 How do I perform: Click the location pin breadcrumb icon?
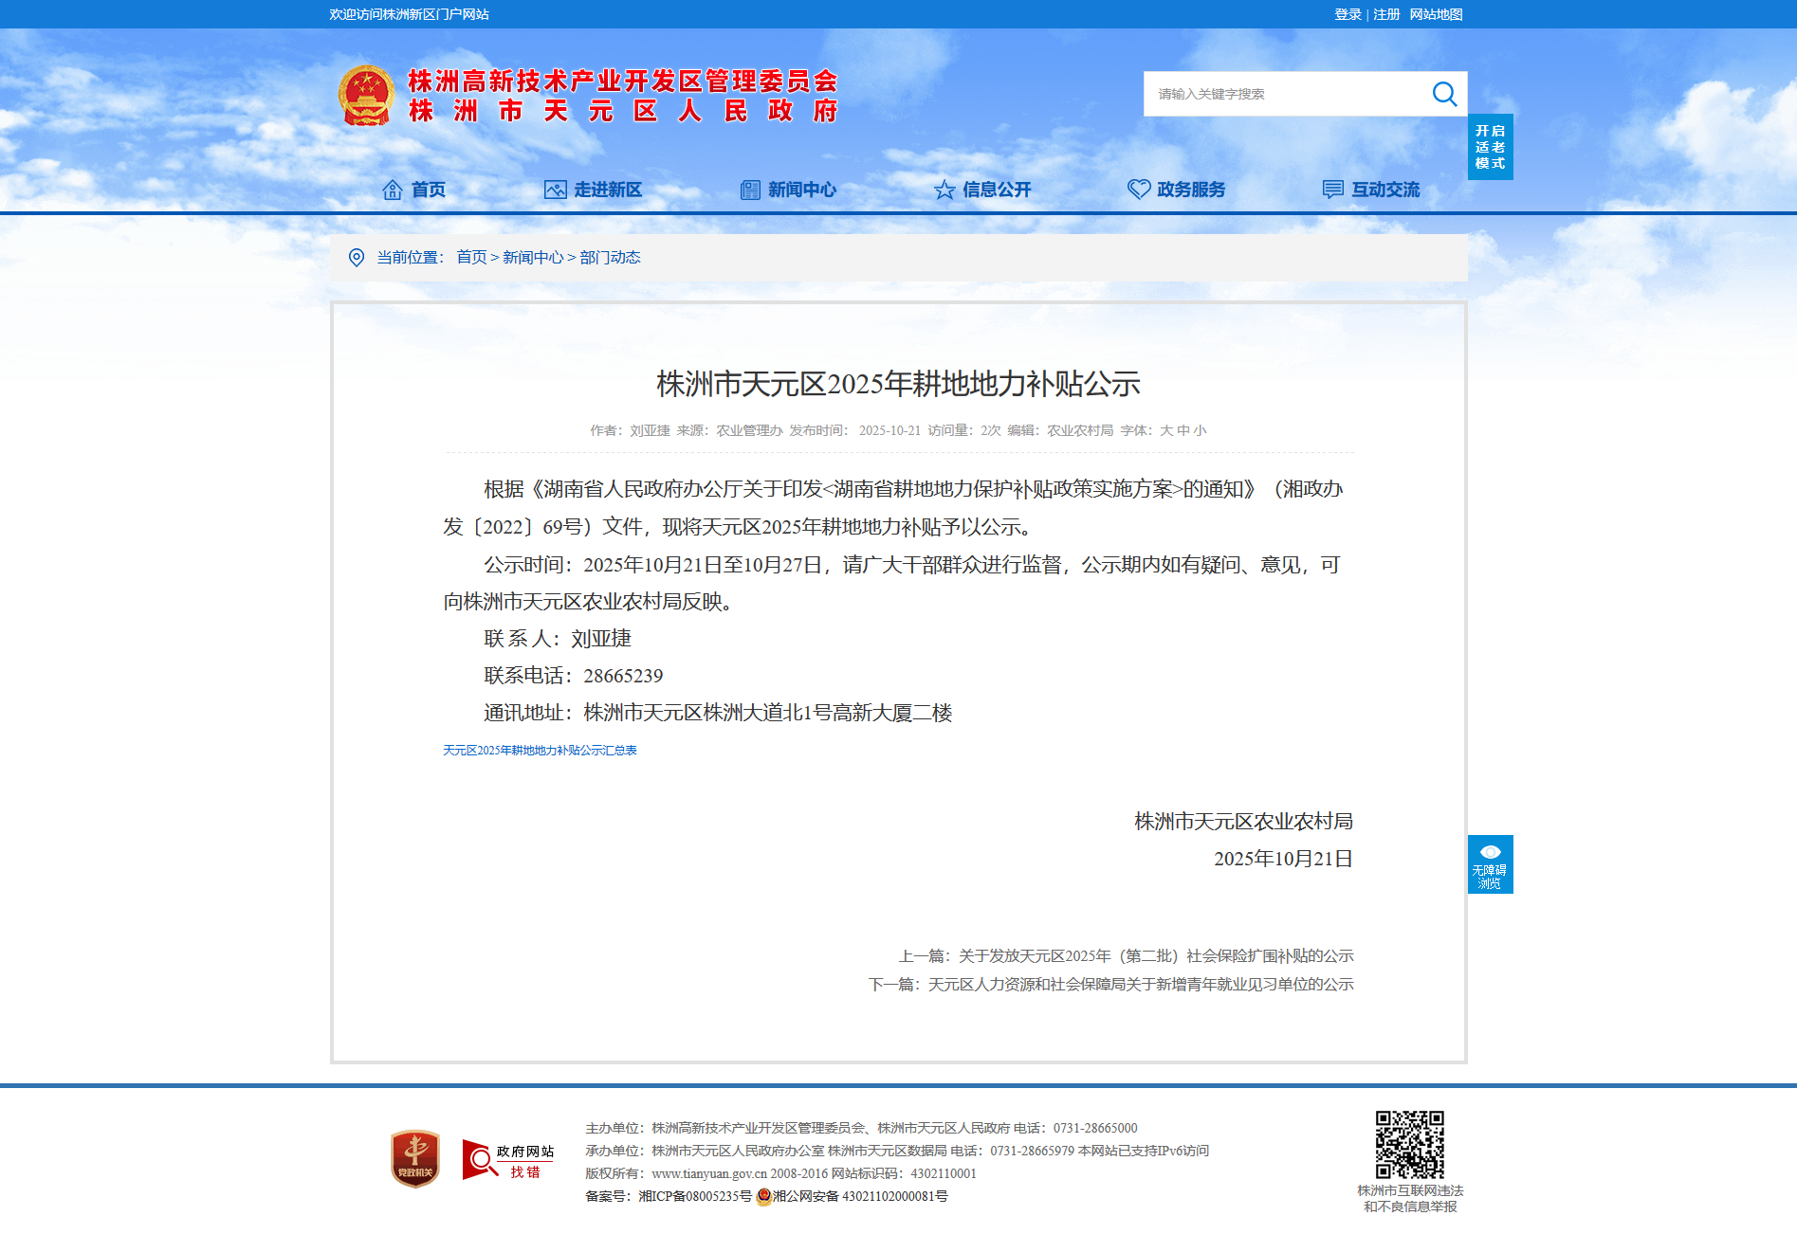click(x=357, y=258)
